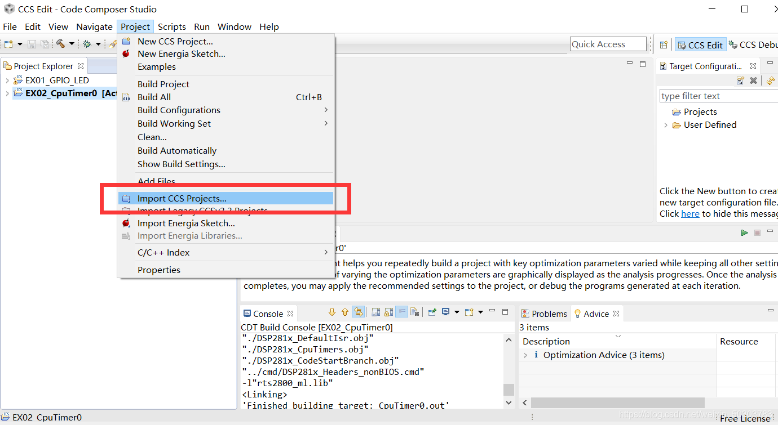Toggle the Console Word Wrap icon
Screen dimensions: 778x425
click(401, 312)
